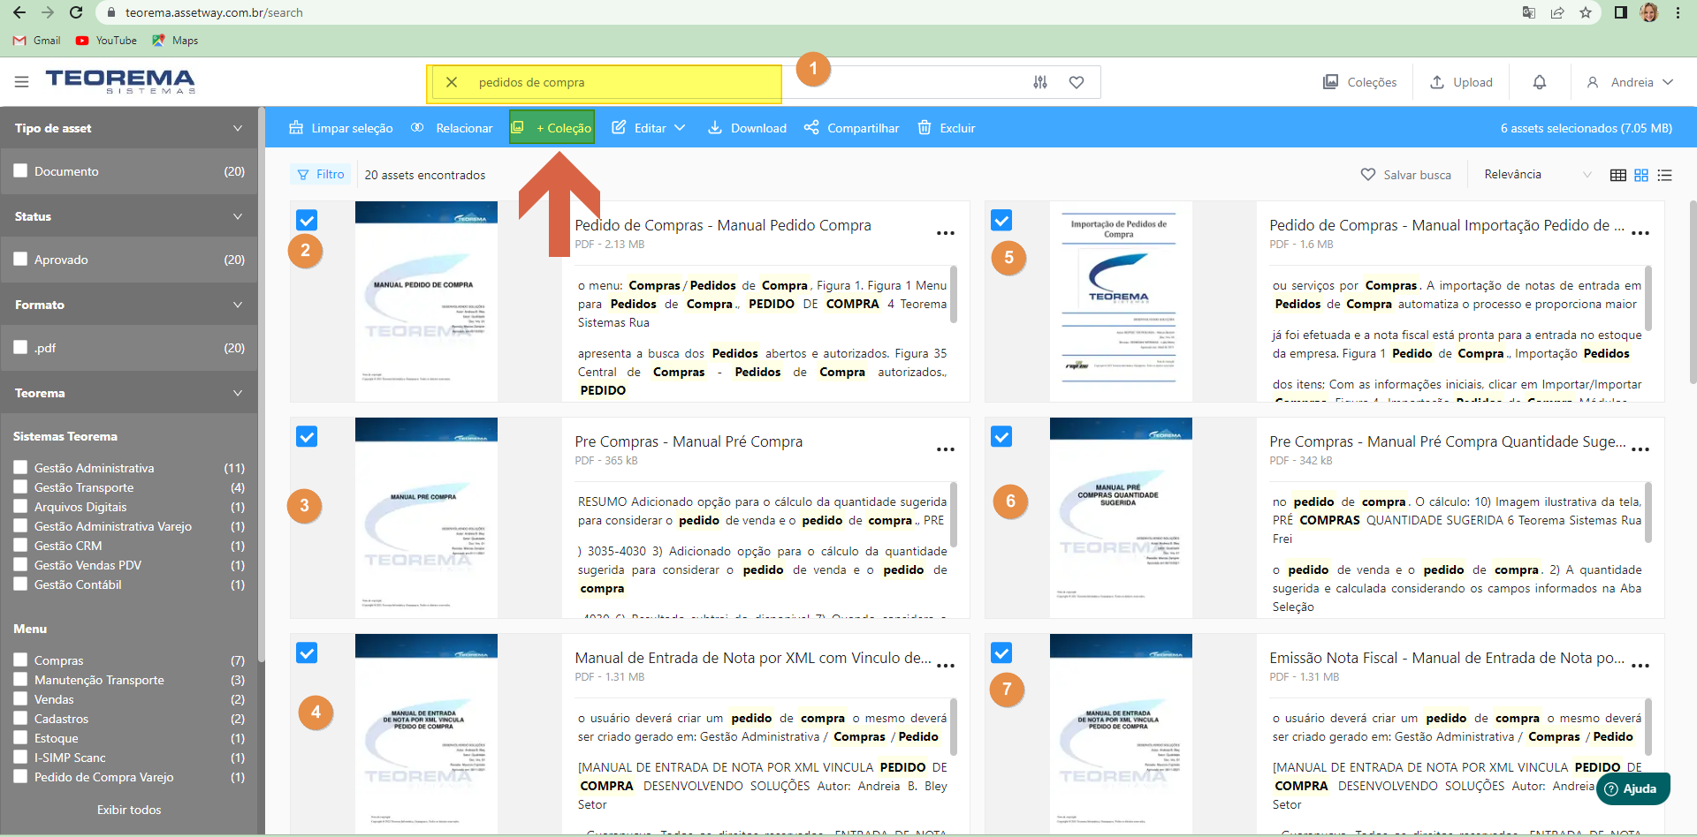Screen dimensions: 1697x837
Task: Open the YouTube bookmark
Action: [x=106, y=41]
